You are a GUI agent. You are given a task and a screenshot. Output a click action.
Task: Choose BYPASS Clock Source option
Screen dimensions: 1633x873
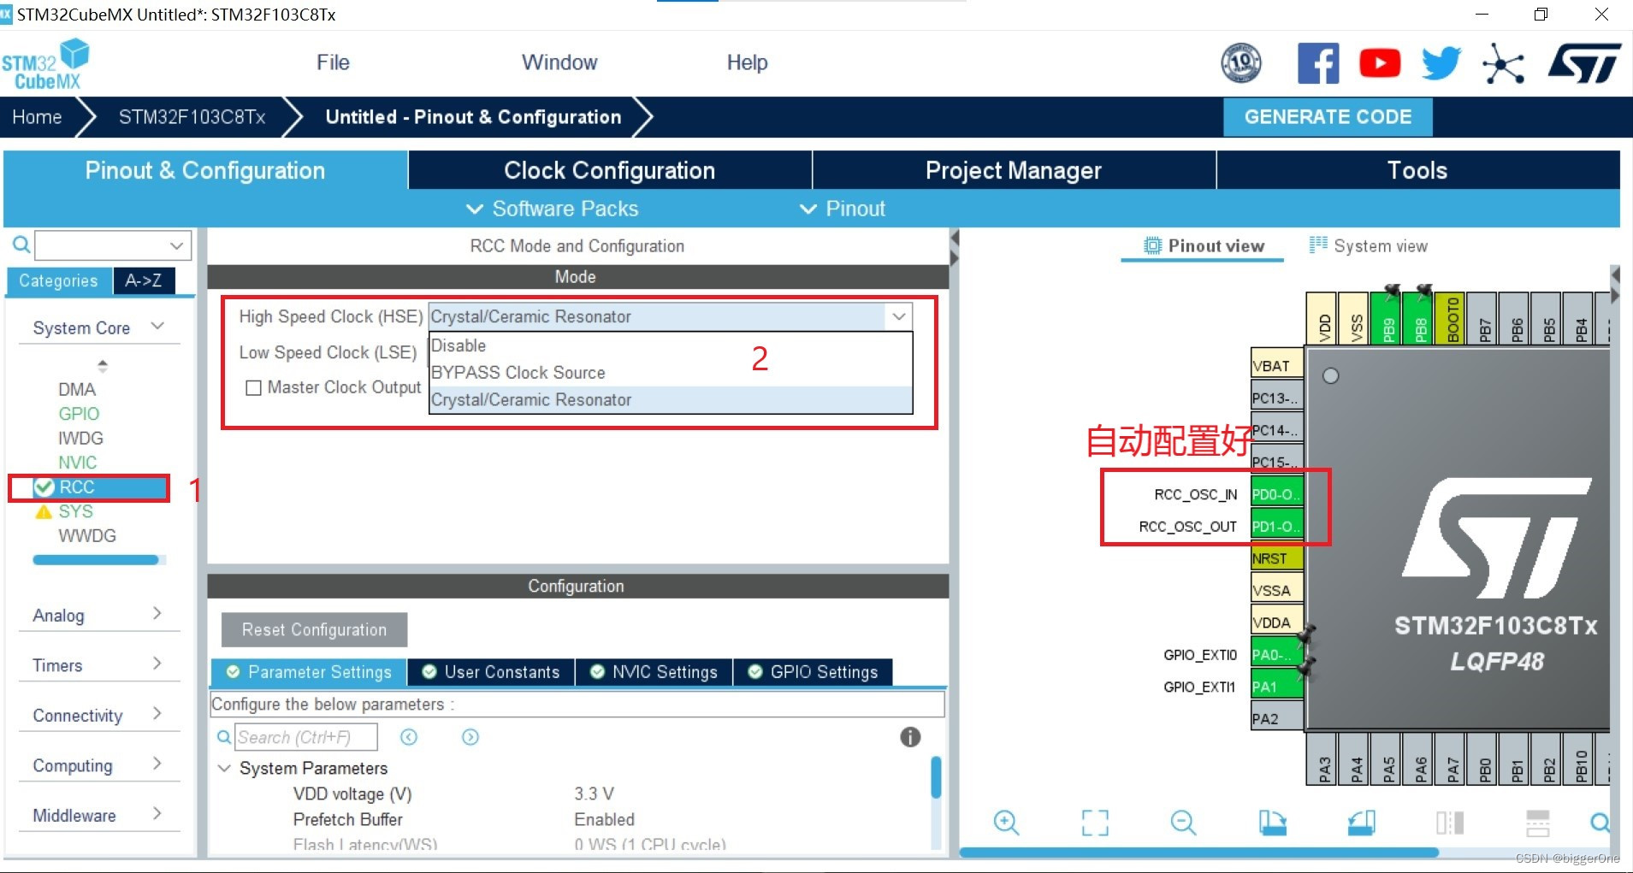pos(670,373)
